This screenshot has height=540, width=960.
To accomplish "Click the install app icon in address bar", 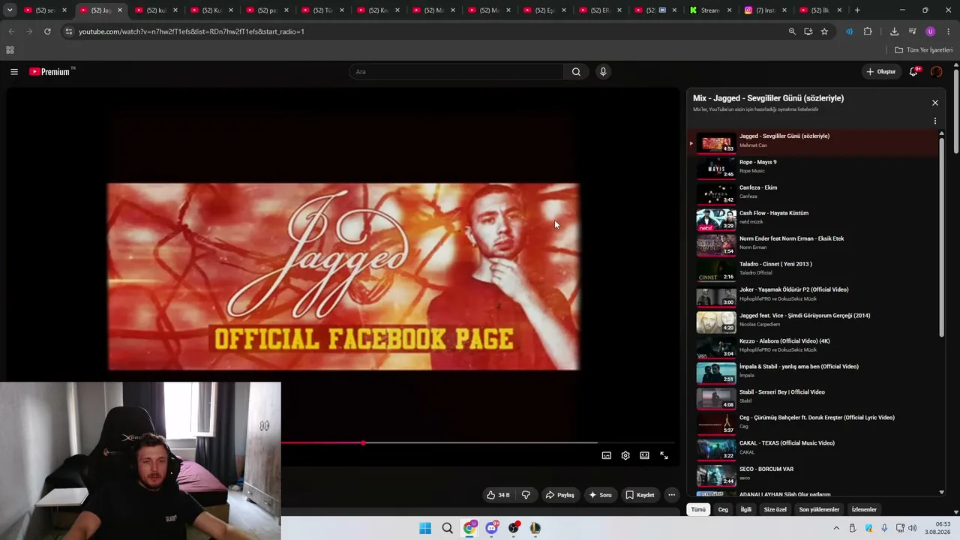I will coord(808,31).
